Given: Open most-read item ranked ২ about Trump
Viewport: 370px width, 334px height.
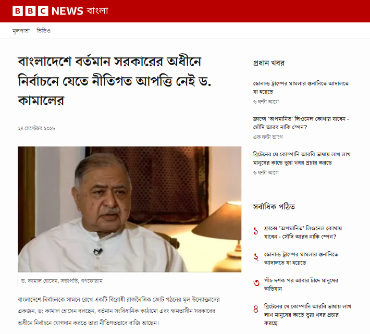Looking at the screenshot, I should click(301, 258).
